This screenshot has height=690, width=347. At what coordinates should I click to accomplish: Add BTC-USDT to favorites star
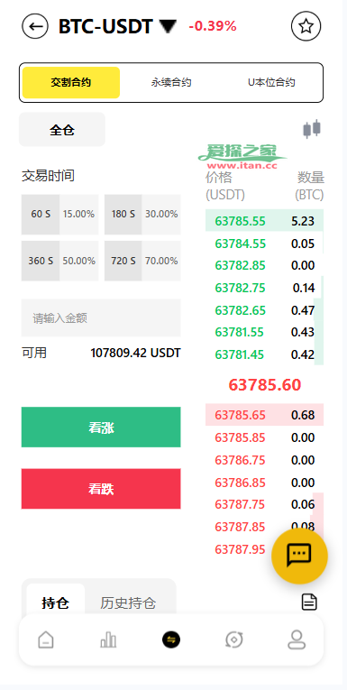[306, 26]
